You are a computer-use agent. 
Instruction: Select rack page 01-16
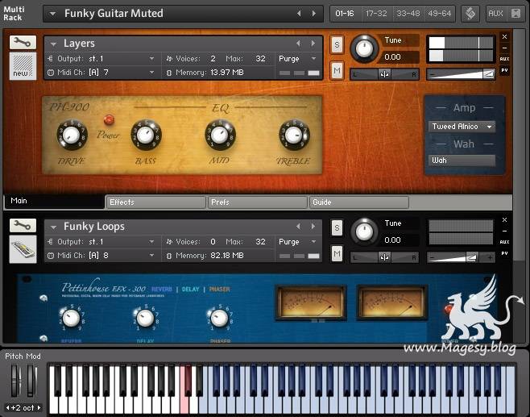click(x=345, y=14)
